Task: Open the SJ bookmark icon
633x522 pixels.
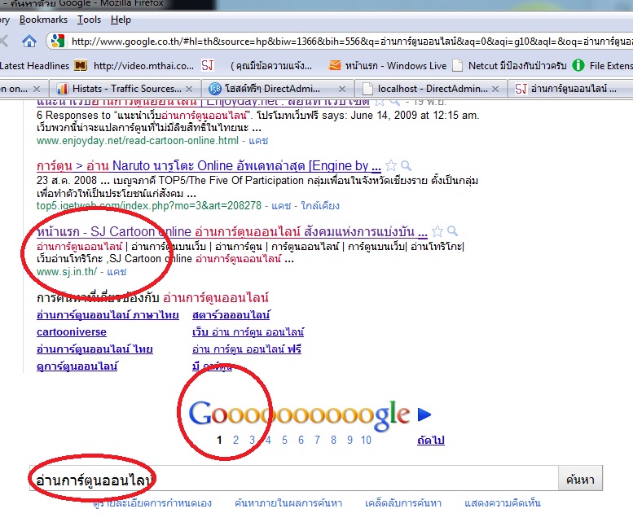Action: click(208, 65)
